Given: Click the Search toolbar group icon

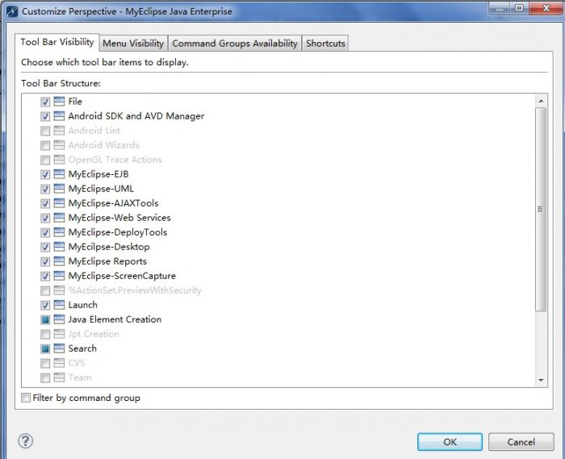Looking at the screenshot, I should pyautogui.click(x=59, y=348).
